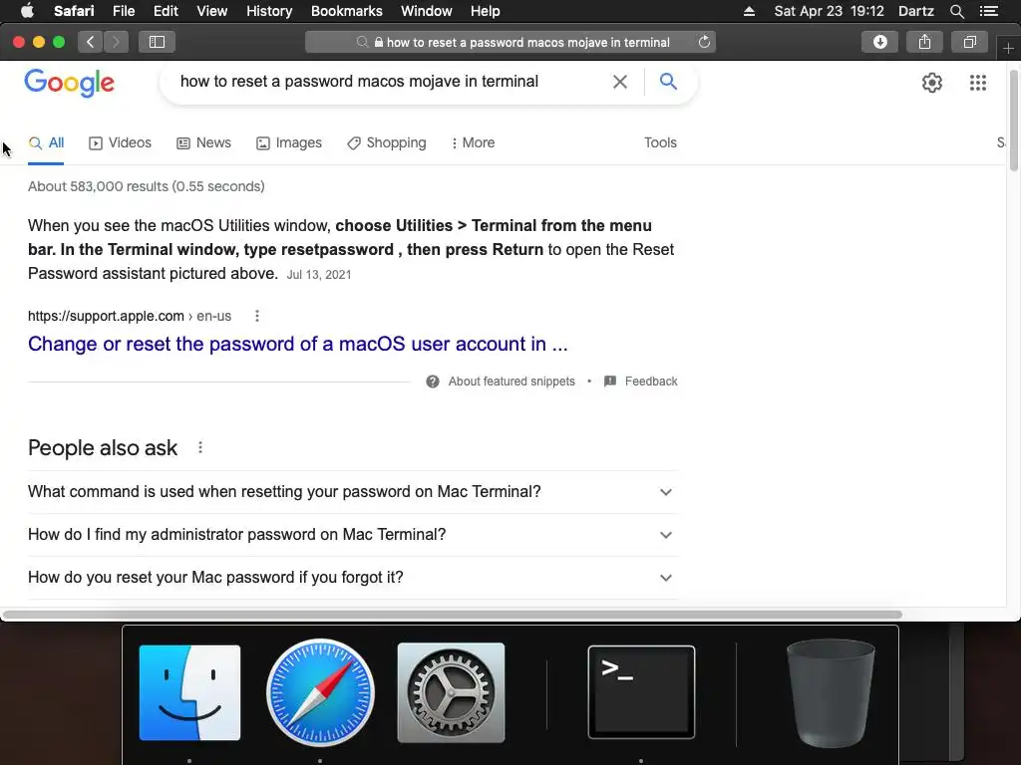Click the Spotlight search icon in menu bar
The height and width of the screenshot is (765, 1021).
point(956,11)
